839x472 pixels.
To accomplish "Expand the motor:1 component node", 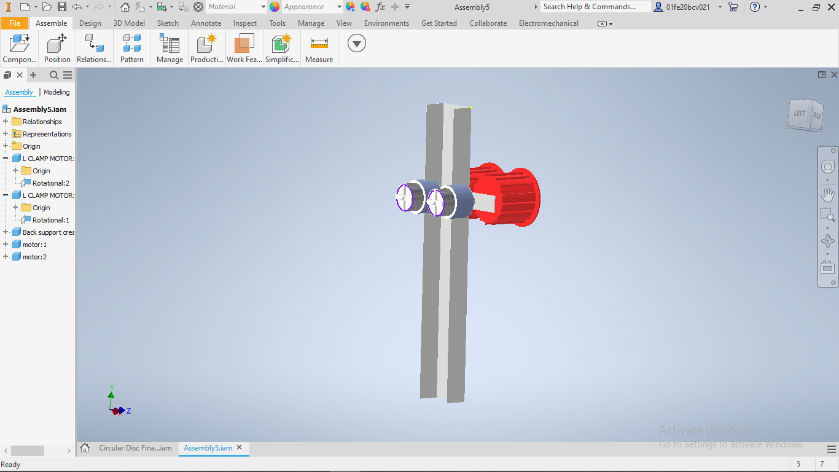I will coord(6,245).
